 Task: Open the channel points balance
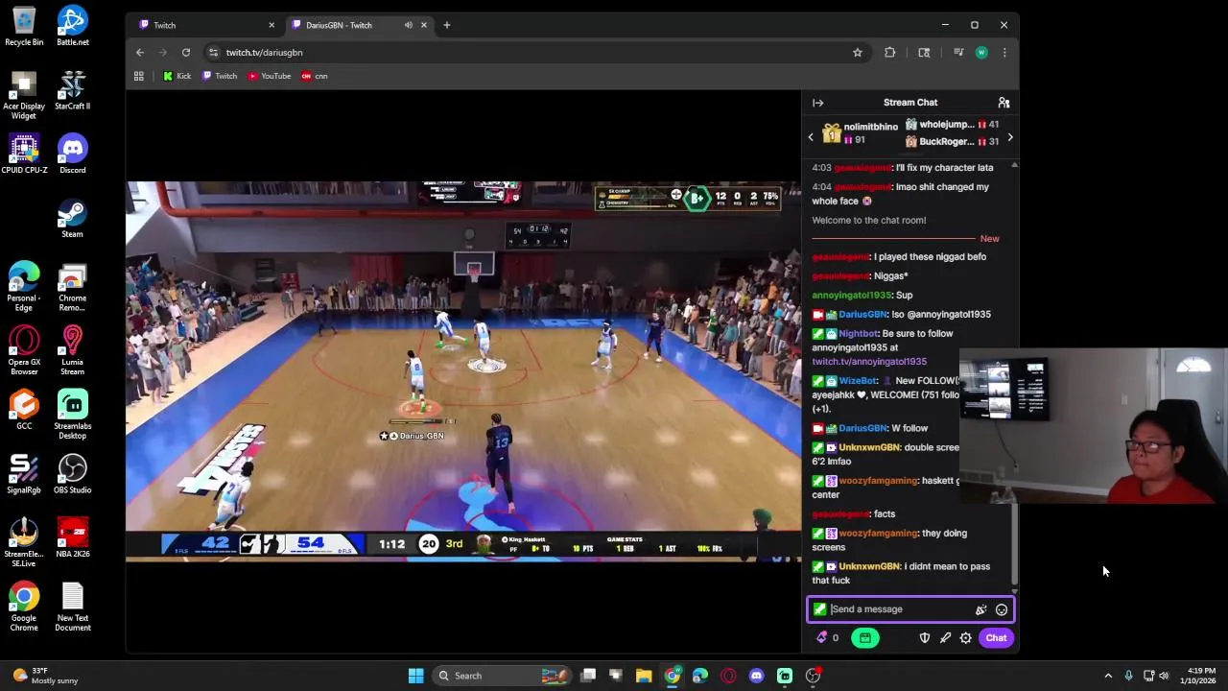pos(827,638)
